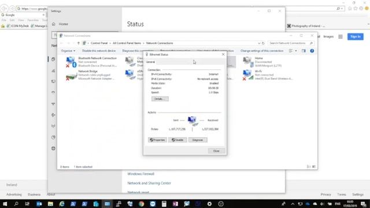Click the Search Network Connections field
Image resolution: width=370 pixels, height=208 pixels.
click(291, 43)
